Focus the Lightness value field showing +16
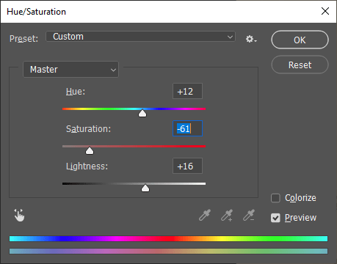The width and height of the screenshot is (337, 264). pos(187,166)
